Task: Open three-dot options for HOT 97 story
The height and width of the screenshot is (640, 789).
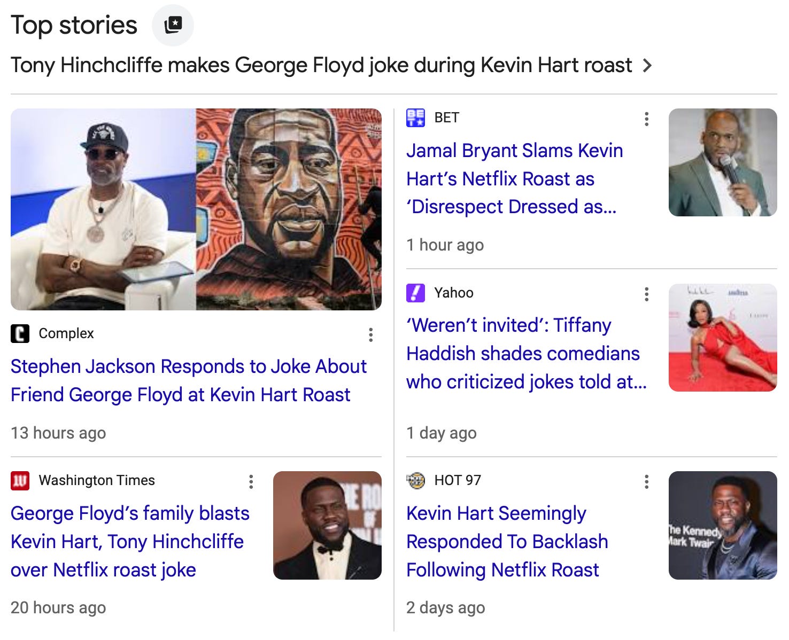Action: click(647, 482)
